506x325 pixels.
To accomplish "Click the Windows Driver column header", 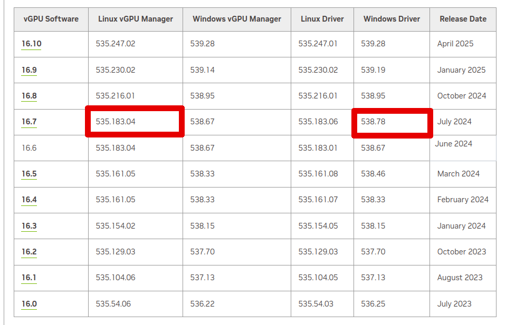I will [392, 19].
